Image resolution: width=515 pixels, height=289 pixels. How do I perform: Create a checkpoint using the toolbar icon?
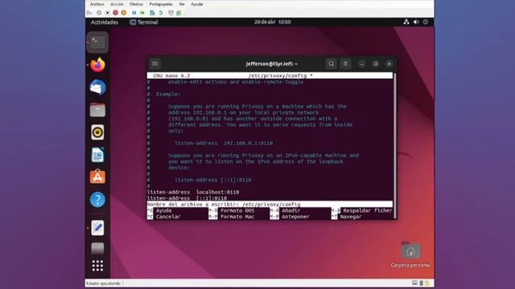pyautogui.click(x=152, y=13)
